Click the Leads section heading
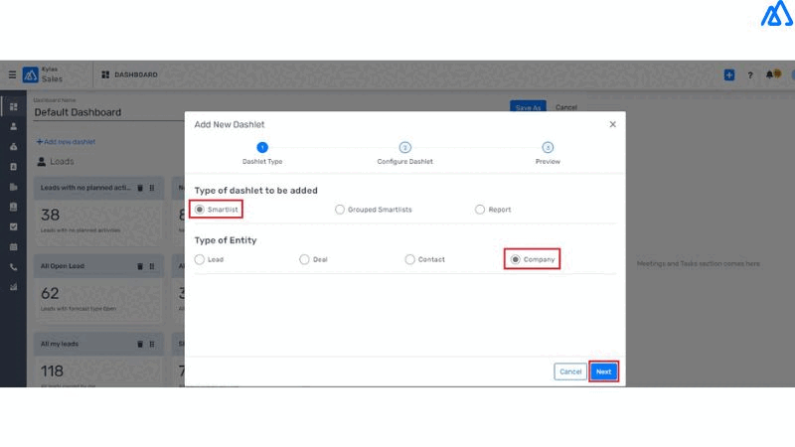Image resolution: width=795 pixels, height=447 pixels. (x=62, y=162)
